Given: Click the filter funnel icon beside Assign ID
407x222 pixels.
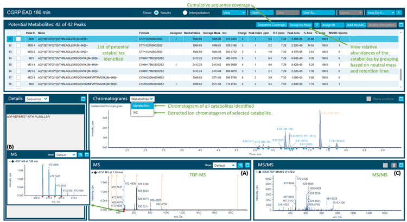Looking at the screenshot, I should pos(317,25).
